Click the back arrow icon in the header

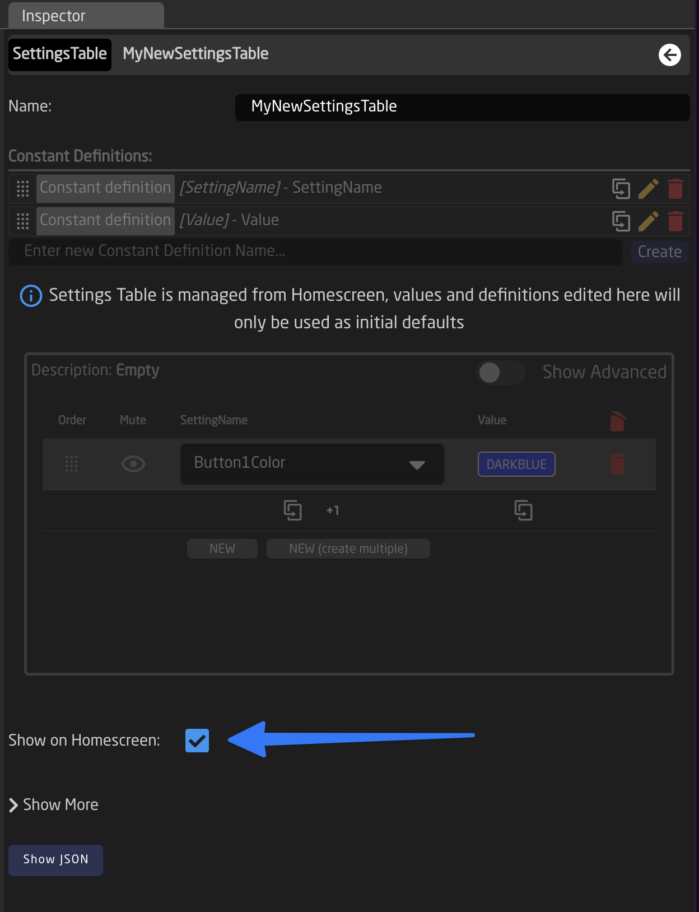[x=669, y=55]
